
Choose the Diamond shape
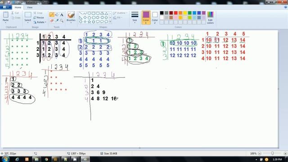(85, 18)
